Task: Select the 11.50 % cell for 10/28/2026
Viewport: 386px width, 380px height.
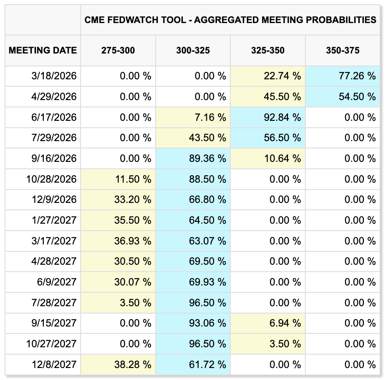Action: [x=133, y=179]
